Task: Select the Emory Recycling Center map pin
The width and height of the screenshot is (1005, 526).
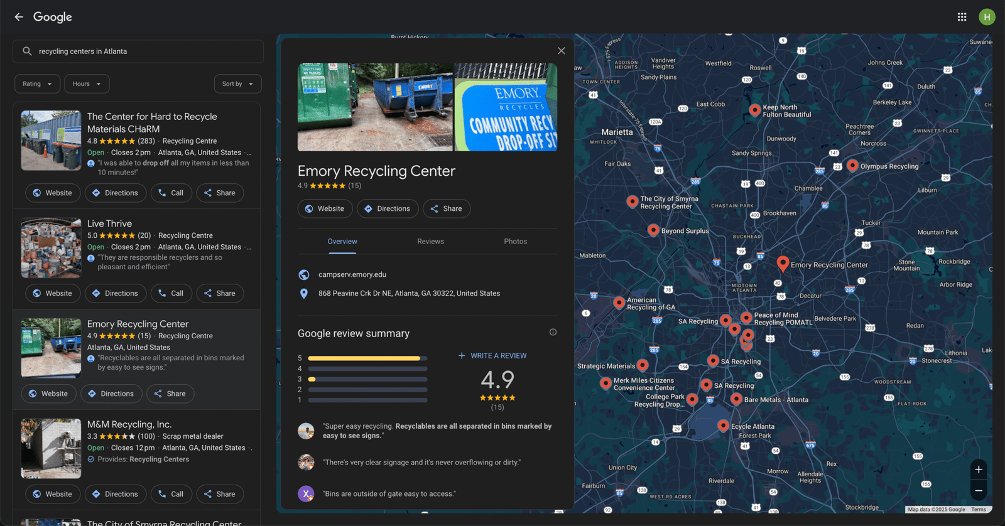Action: [783, 264]
